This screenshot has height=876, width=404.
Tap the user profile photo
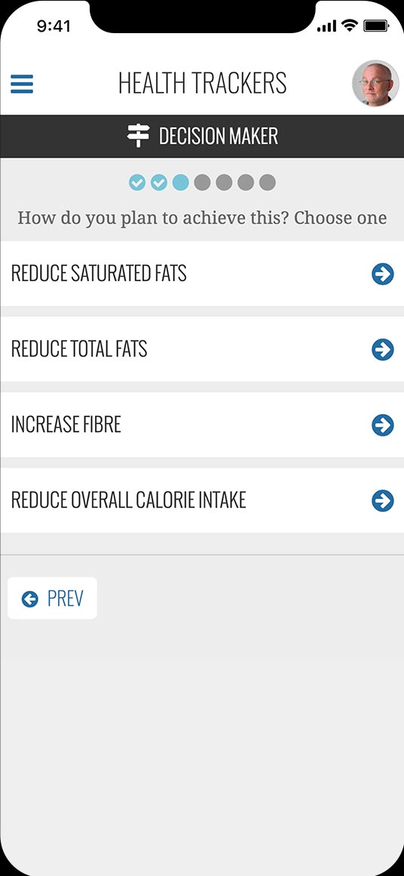(375, 83)
